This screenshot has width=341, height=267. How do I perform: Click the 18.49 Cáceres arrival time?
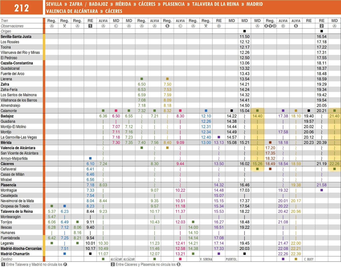(270, 164)
